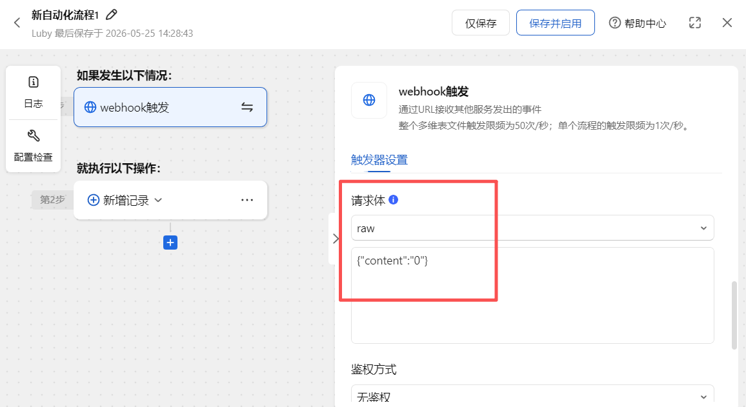The height and width of the screenshot is (407, 746).
Task: Open 鉴权方式 无鉴权 dropdown
Action: [532, 395]
